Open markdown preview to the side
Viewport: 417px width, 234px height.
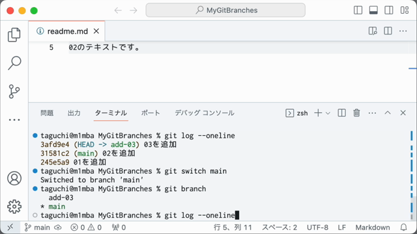click(x=373, y=31)
